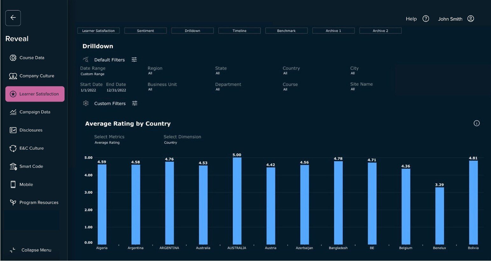Screen dimensions: 491x261
Task: Switch to the Benchmark tab
Action: tap(286, 31)
